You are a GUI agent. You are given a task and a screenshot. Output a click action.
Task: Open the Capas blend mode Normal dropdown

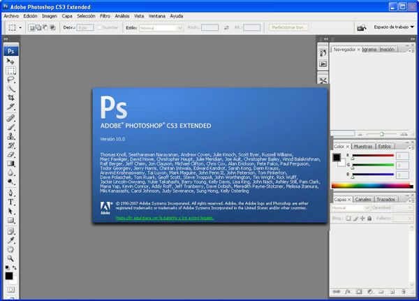351,207
